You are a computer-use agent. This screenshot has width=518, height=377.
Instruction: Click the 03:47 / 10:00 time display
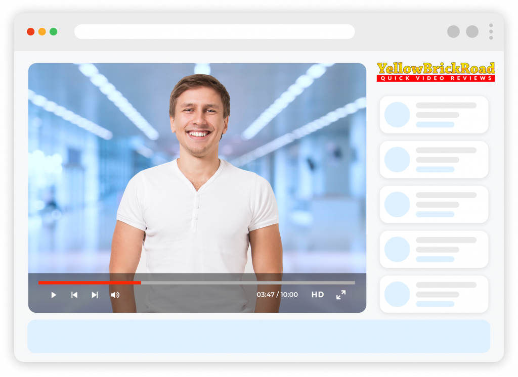pos(277,295)
